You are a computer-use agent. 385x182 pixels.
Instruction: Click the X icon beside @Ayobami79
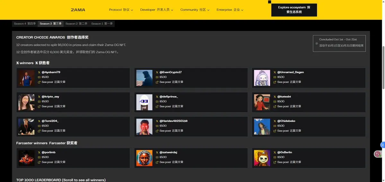(39, 72)
